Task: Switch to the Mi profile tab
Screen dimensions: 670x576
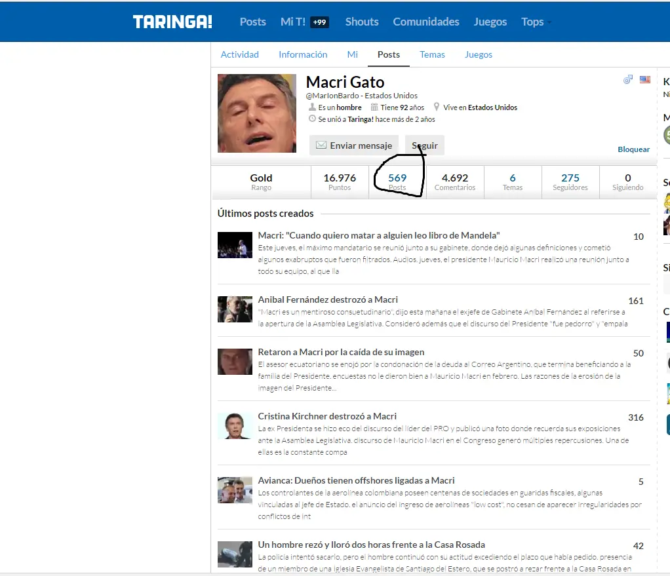Action: pos(353,54)
